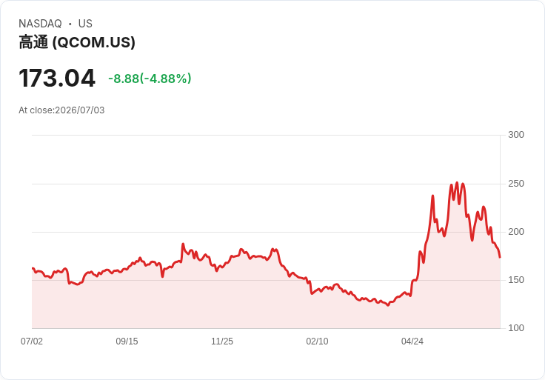Click the 02/10 date axis label
This screenshot has width=545, height=380.
point(317,341)
